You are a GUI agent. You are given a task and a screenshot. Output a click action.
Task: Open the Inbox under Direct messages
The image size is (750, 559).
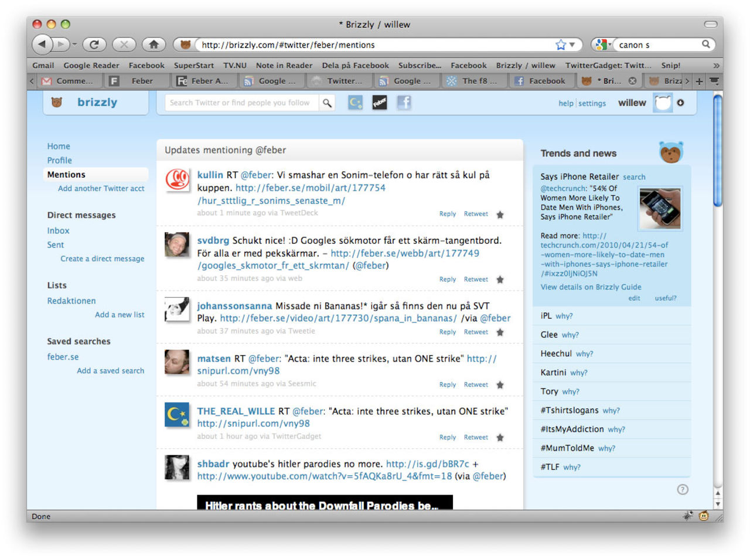[x=58, y=231]
